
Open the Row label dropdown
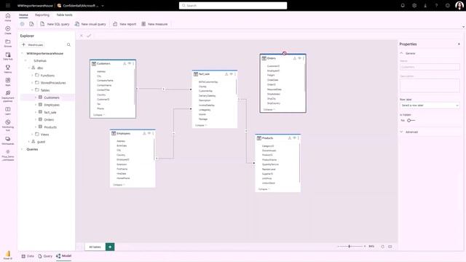pyautogui.click(x=430, y=106)
